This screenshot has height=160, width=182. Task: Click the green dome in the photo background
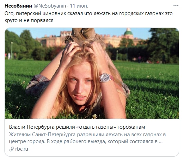pos(128,33)
